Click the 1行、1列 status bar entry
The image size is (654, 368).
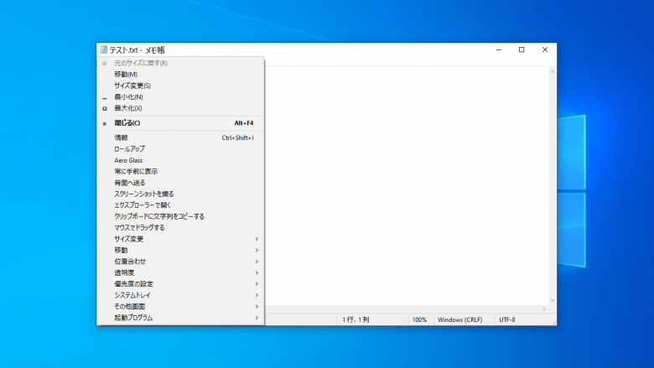372,319
